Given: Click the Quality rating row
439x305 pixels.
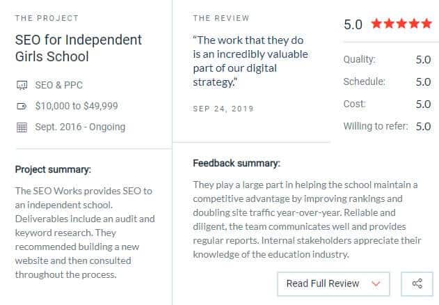Looking at the screenshot, I should tap(388, 59).
